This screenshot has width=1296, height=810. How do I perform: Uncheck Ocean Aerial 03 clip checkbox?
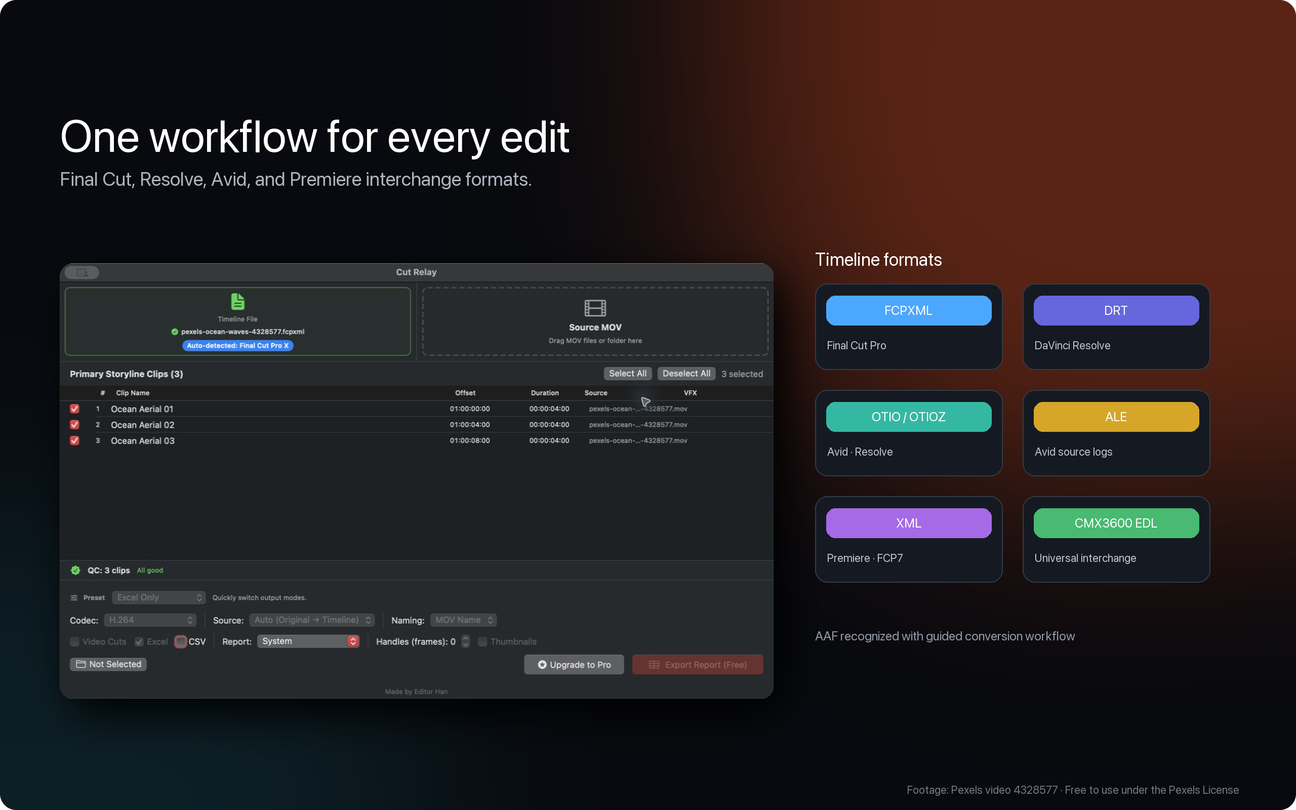pyautogui.click(x=74, y=440)
